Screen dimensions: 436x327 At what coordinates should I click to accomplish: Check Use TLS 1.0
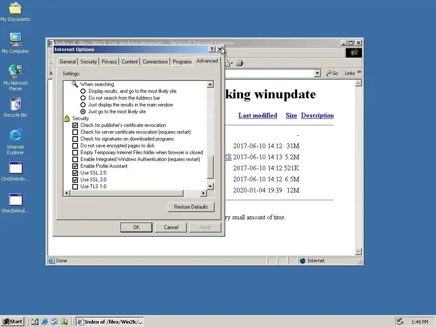click(x=75, y=186)
